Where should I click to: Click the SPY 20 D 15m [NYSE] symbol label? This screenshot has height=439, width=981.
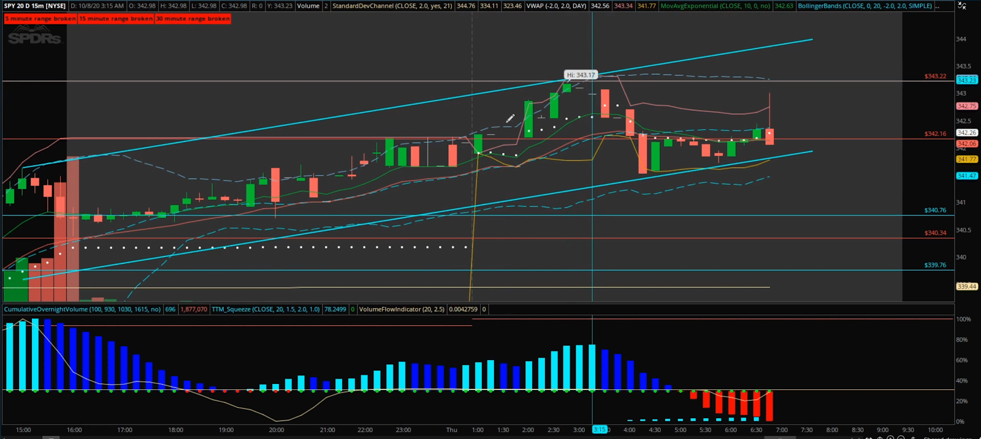click(35, 6)
